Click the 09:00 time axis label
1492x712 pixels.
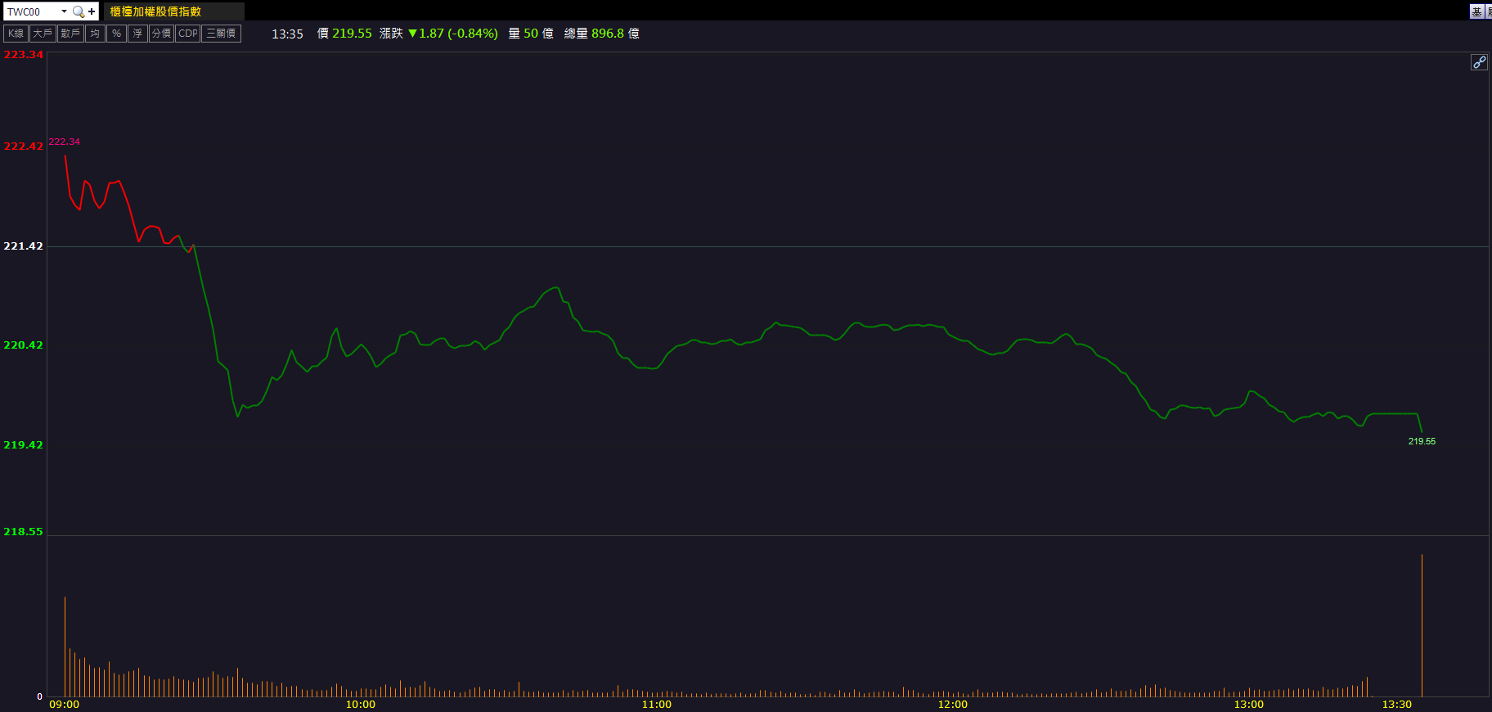pos(65,705)
